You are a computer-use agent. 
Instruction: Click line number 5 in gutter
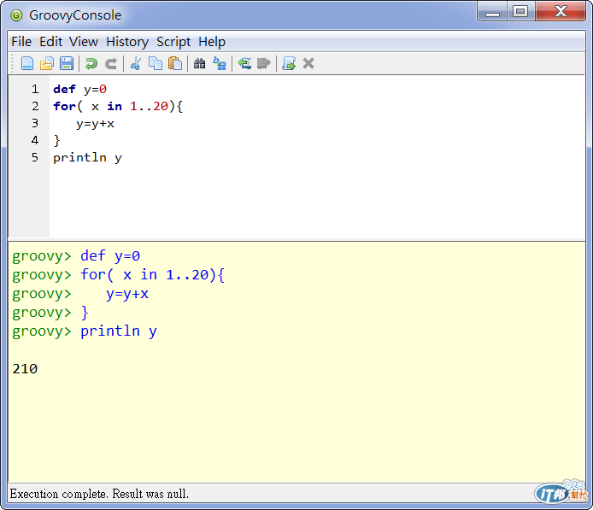pyautogui.click(x=35, y=157)
